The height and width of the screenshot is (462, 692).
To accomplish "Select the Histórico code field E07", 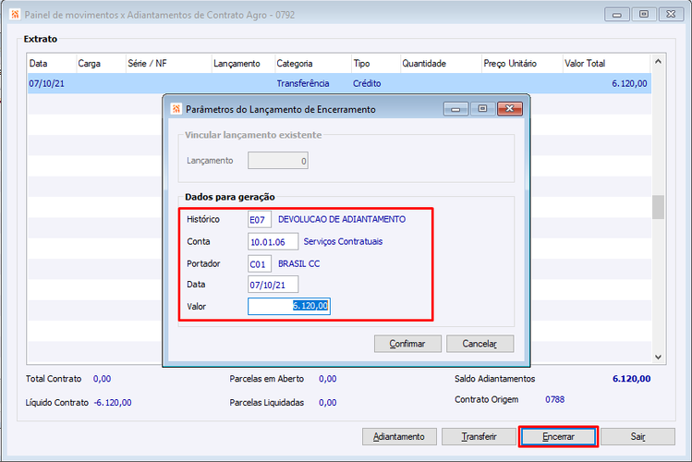I will tap(259, 219).
